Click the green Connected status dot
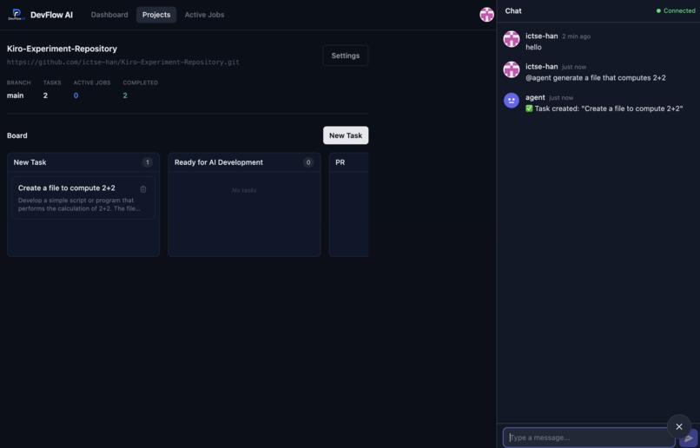 tap(658, 10)
